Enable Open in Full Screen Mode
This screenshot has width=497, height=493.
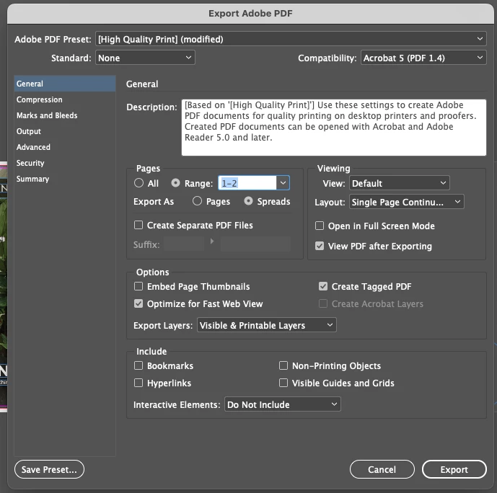tap(320, 226)
